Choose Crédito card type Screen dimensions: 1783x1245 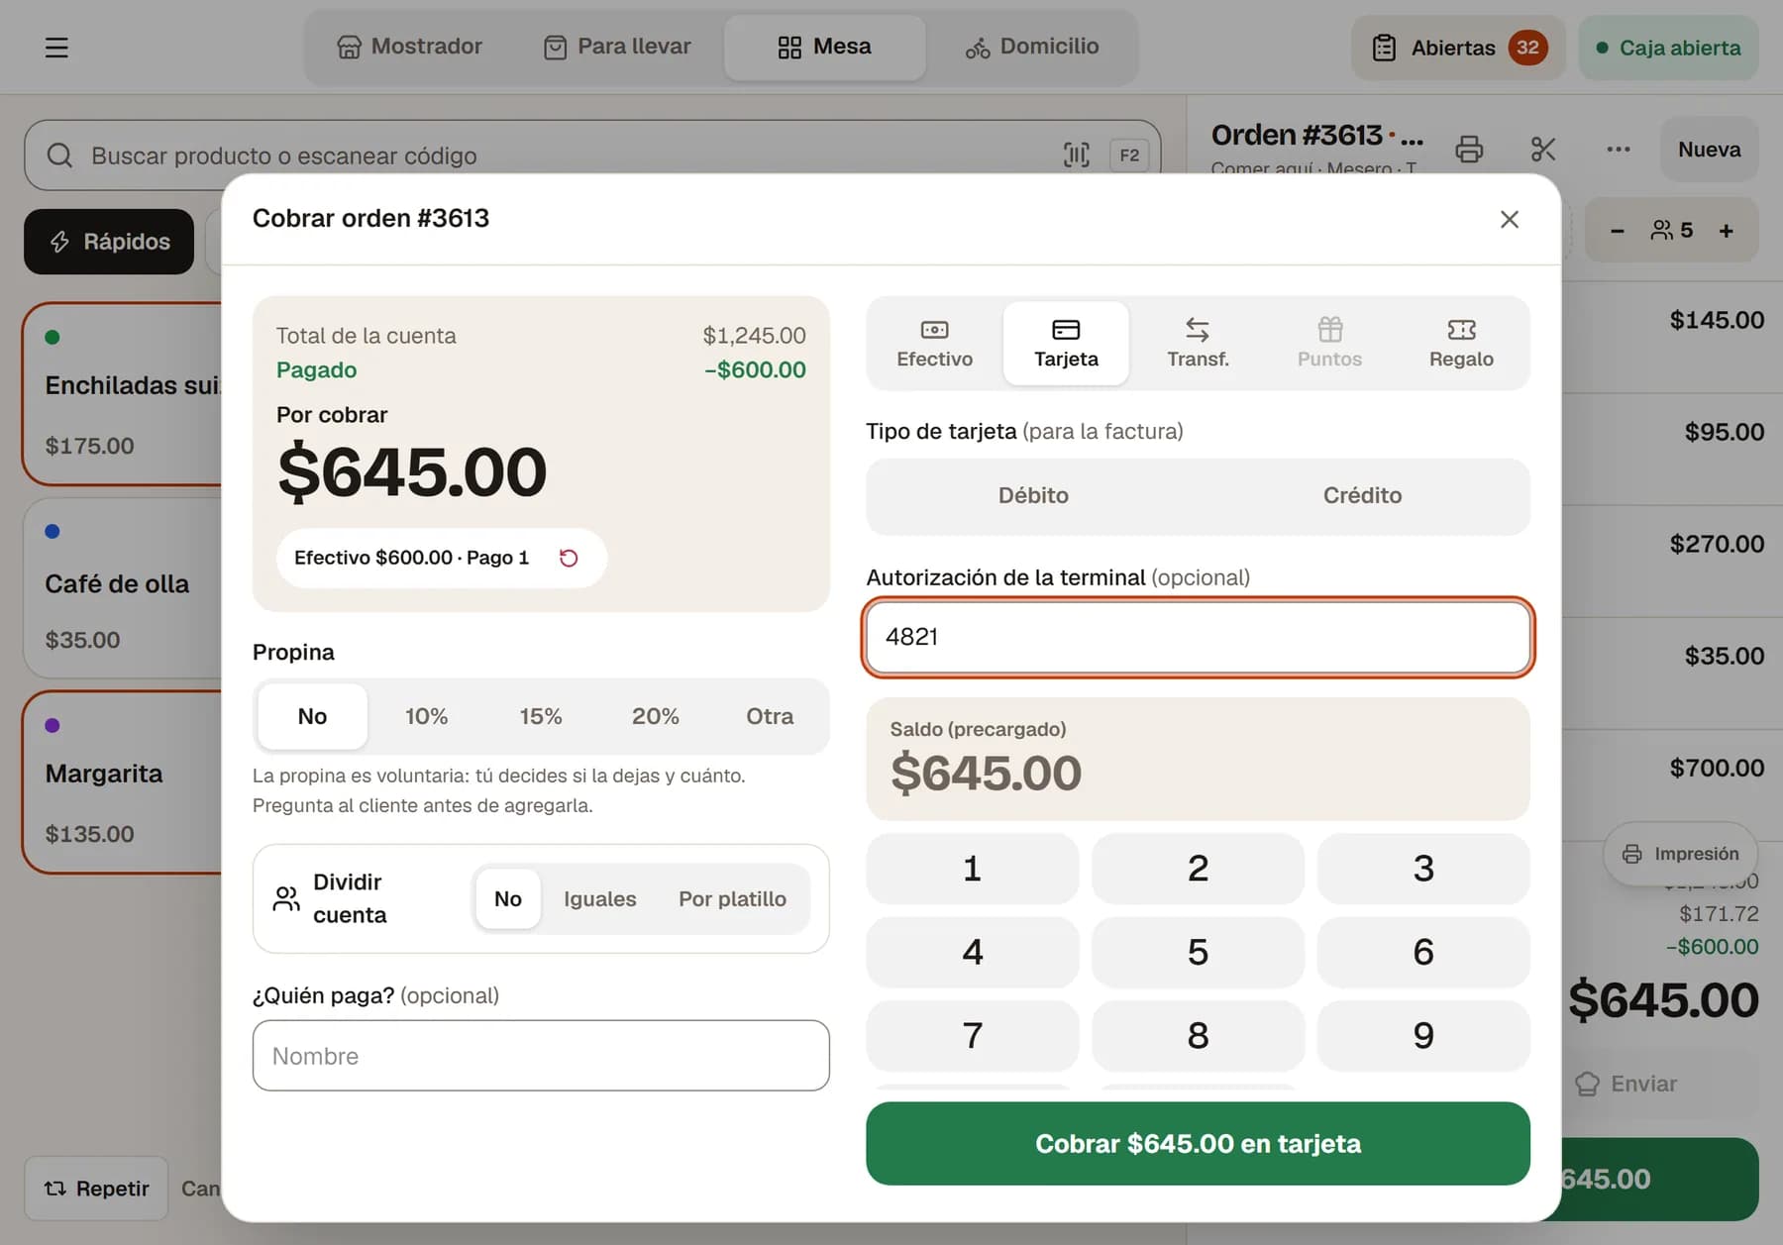point(1362,495)
